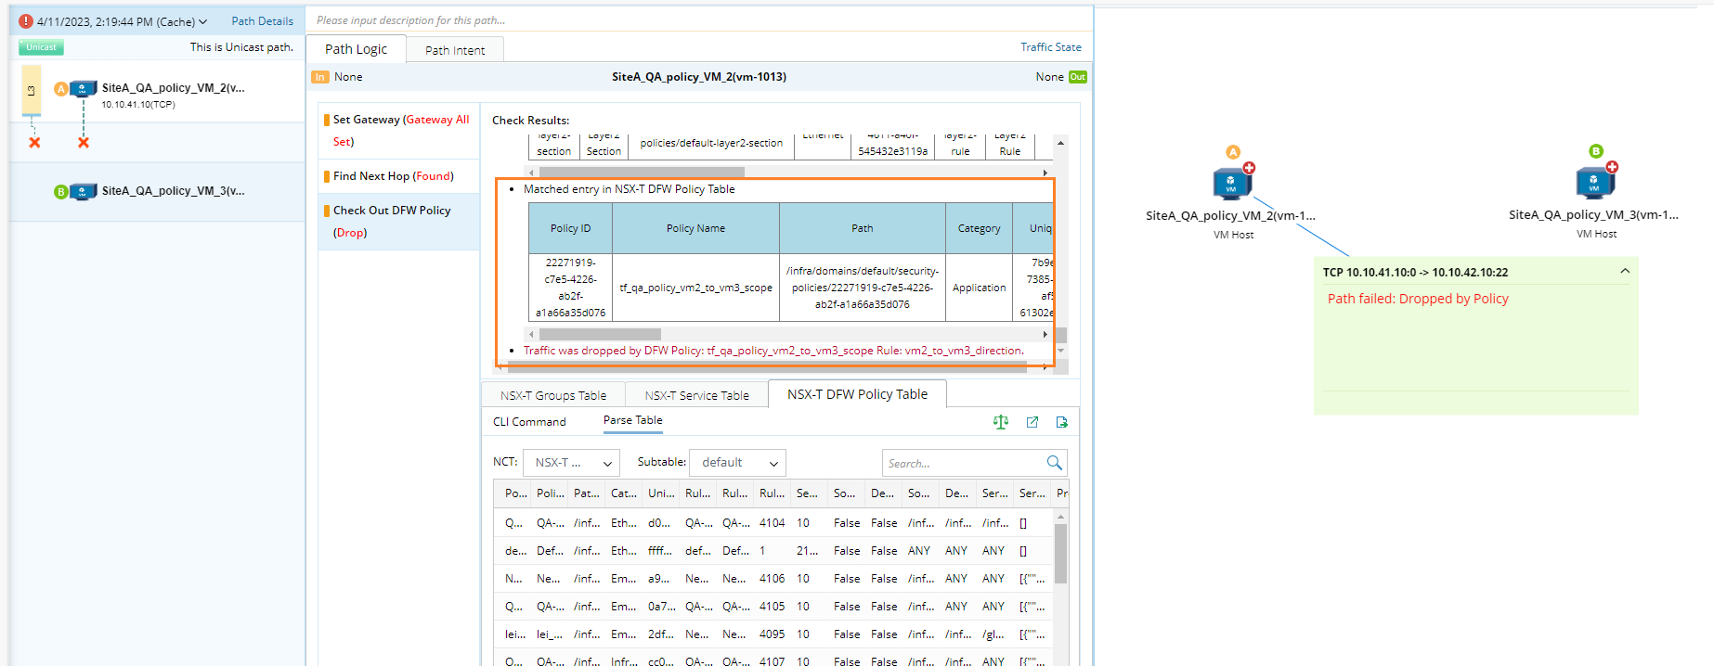The width and height of the screenshot is (1714, 666).
Task: Click the green Unicast badge
Action: [41, 47]
